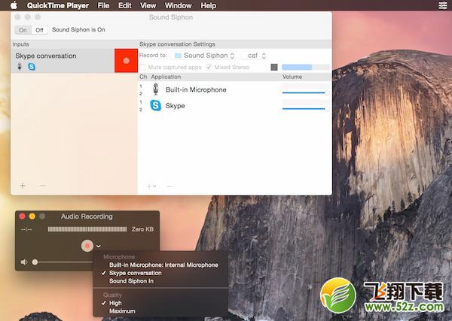
Task: Click the red record button for Skype conversation
Action: click(x=126, y=61)
